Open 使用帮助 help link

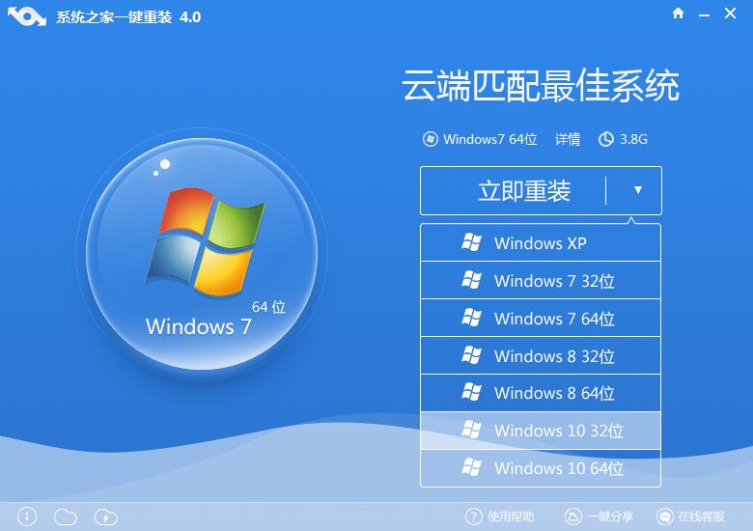[x=511, y=517]
